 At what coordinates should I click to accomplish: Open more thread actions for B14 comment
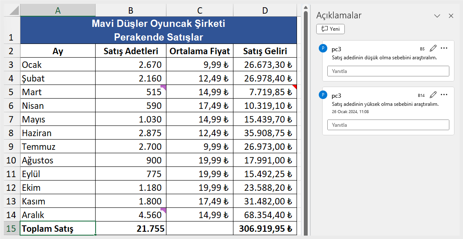[x=444, y=95]
